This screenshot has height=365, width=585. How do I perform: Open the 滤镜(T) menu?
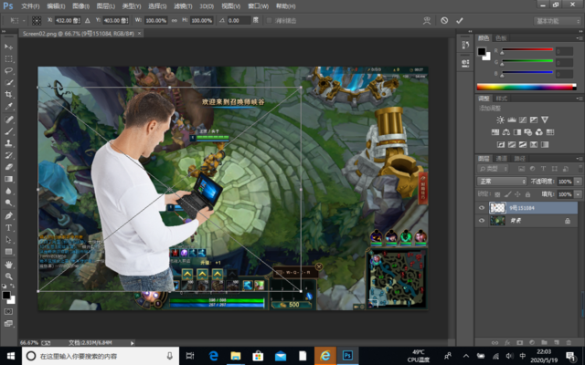(183, 6)
